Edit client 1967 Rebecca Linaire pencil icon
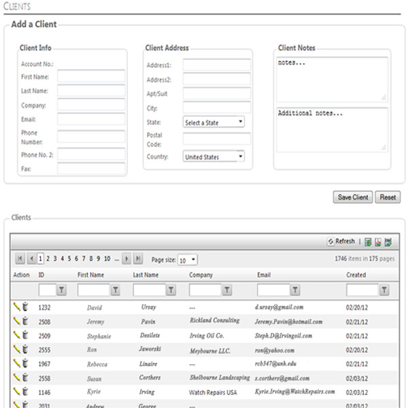The width and height of the screenshot is (408, 408). 16,363
